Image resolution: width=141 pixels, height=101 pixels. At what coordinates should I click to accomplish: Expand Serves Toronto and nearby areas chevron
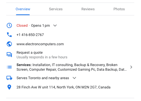[74, 78]
